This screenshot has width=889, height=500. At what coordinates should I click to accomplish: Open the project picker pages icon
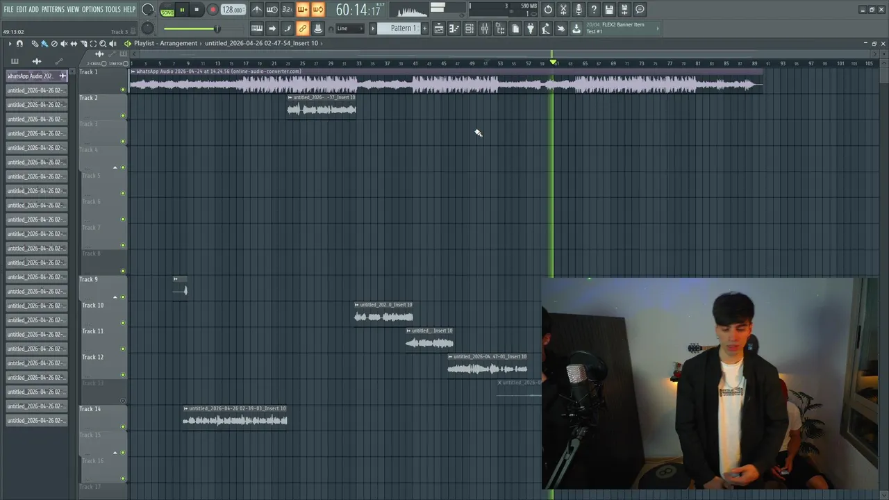point(515,28)
